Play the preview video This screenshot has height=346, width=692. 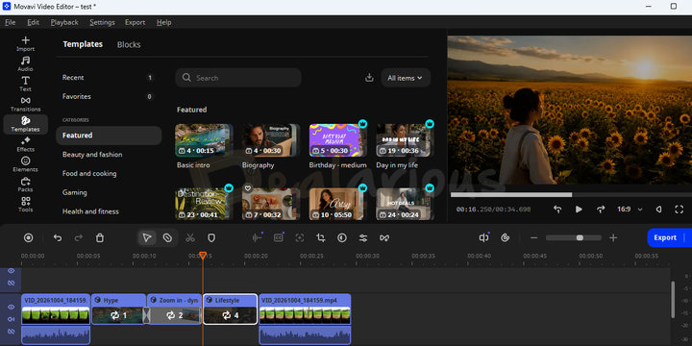(579, 210)
